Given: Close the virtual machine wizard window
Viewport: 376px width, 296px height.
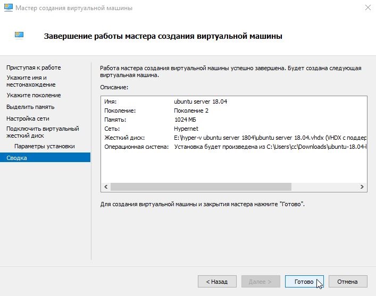Looking at the screenshot, I should pos(368,7).
